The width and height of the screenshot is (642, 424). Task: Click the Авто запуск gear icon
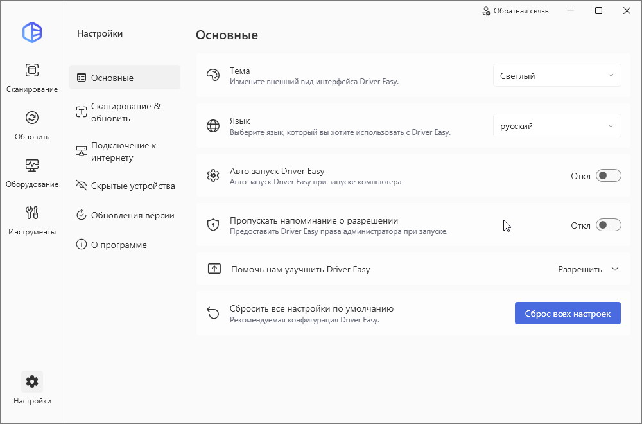[213, 176]
